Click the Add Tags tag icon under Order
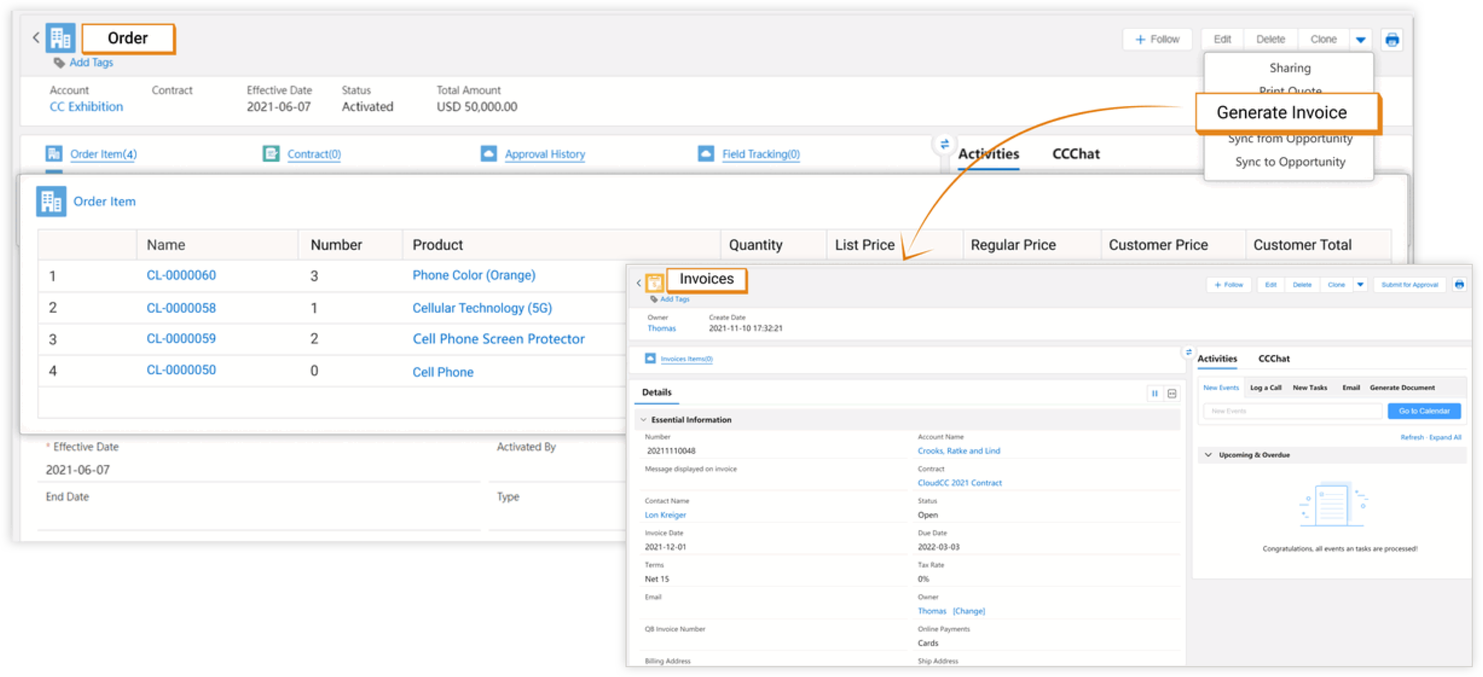 point(59,63)
